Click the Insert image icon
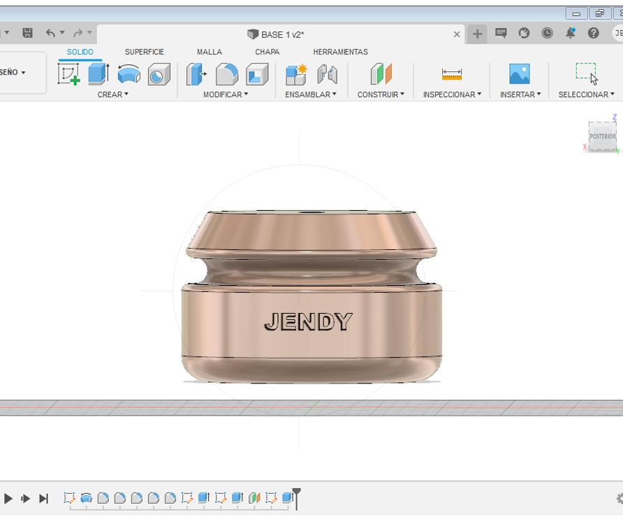The width and height of the screenshot is (623, 521). coord(519,73)
